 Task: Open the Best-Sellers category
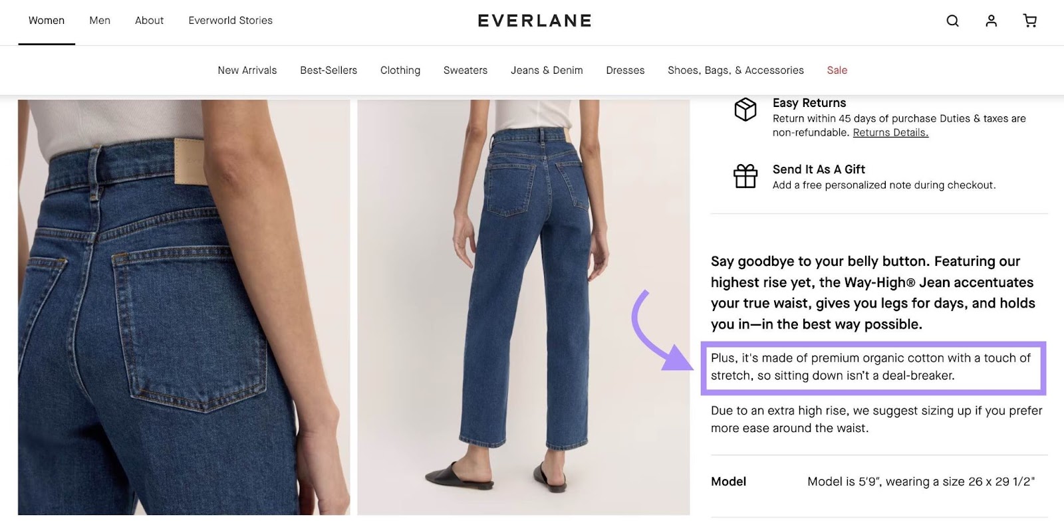tap(328, 70)
